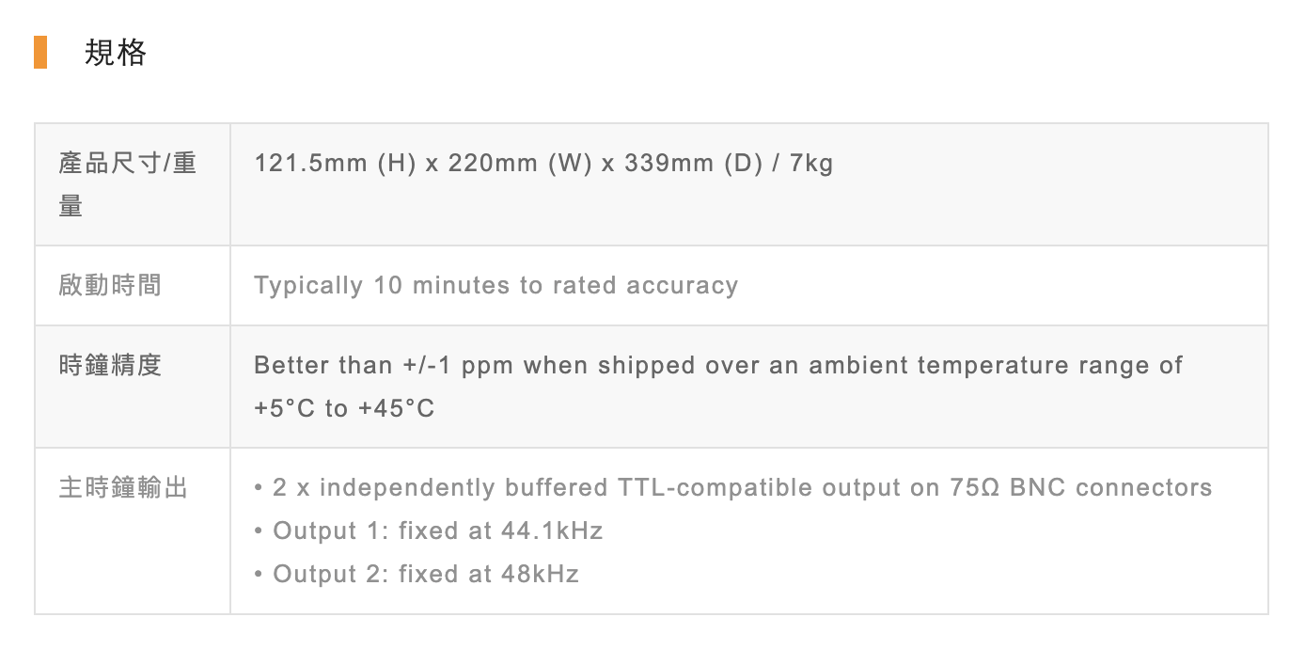
Task: Click the "+5°C to +45°C" temperature range
Action: point(344,409)
